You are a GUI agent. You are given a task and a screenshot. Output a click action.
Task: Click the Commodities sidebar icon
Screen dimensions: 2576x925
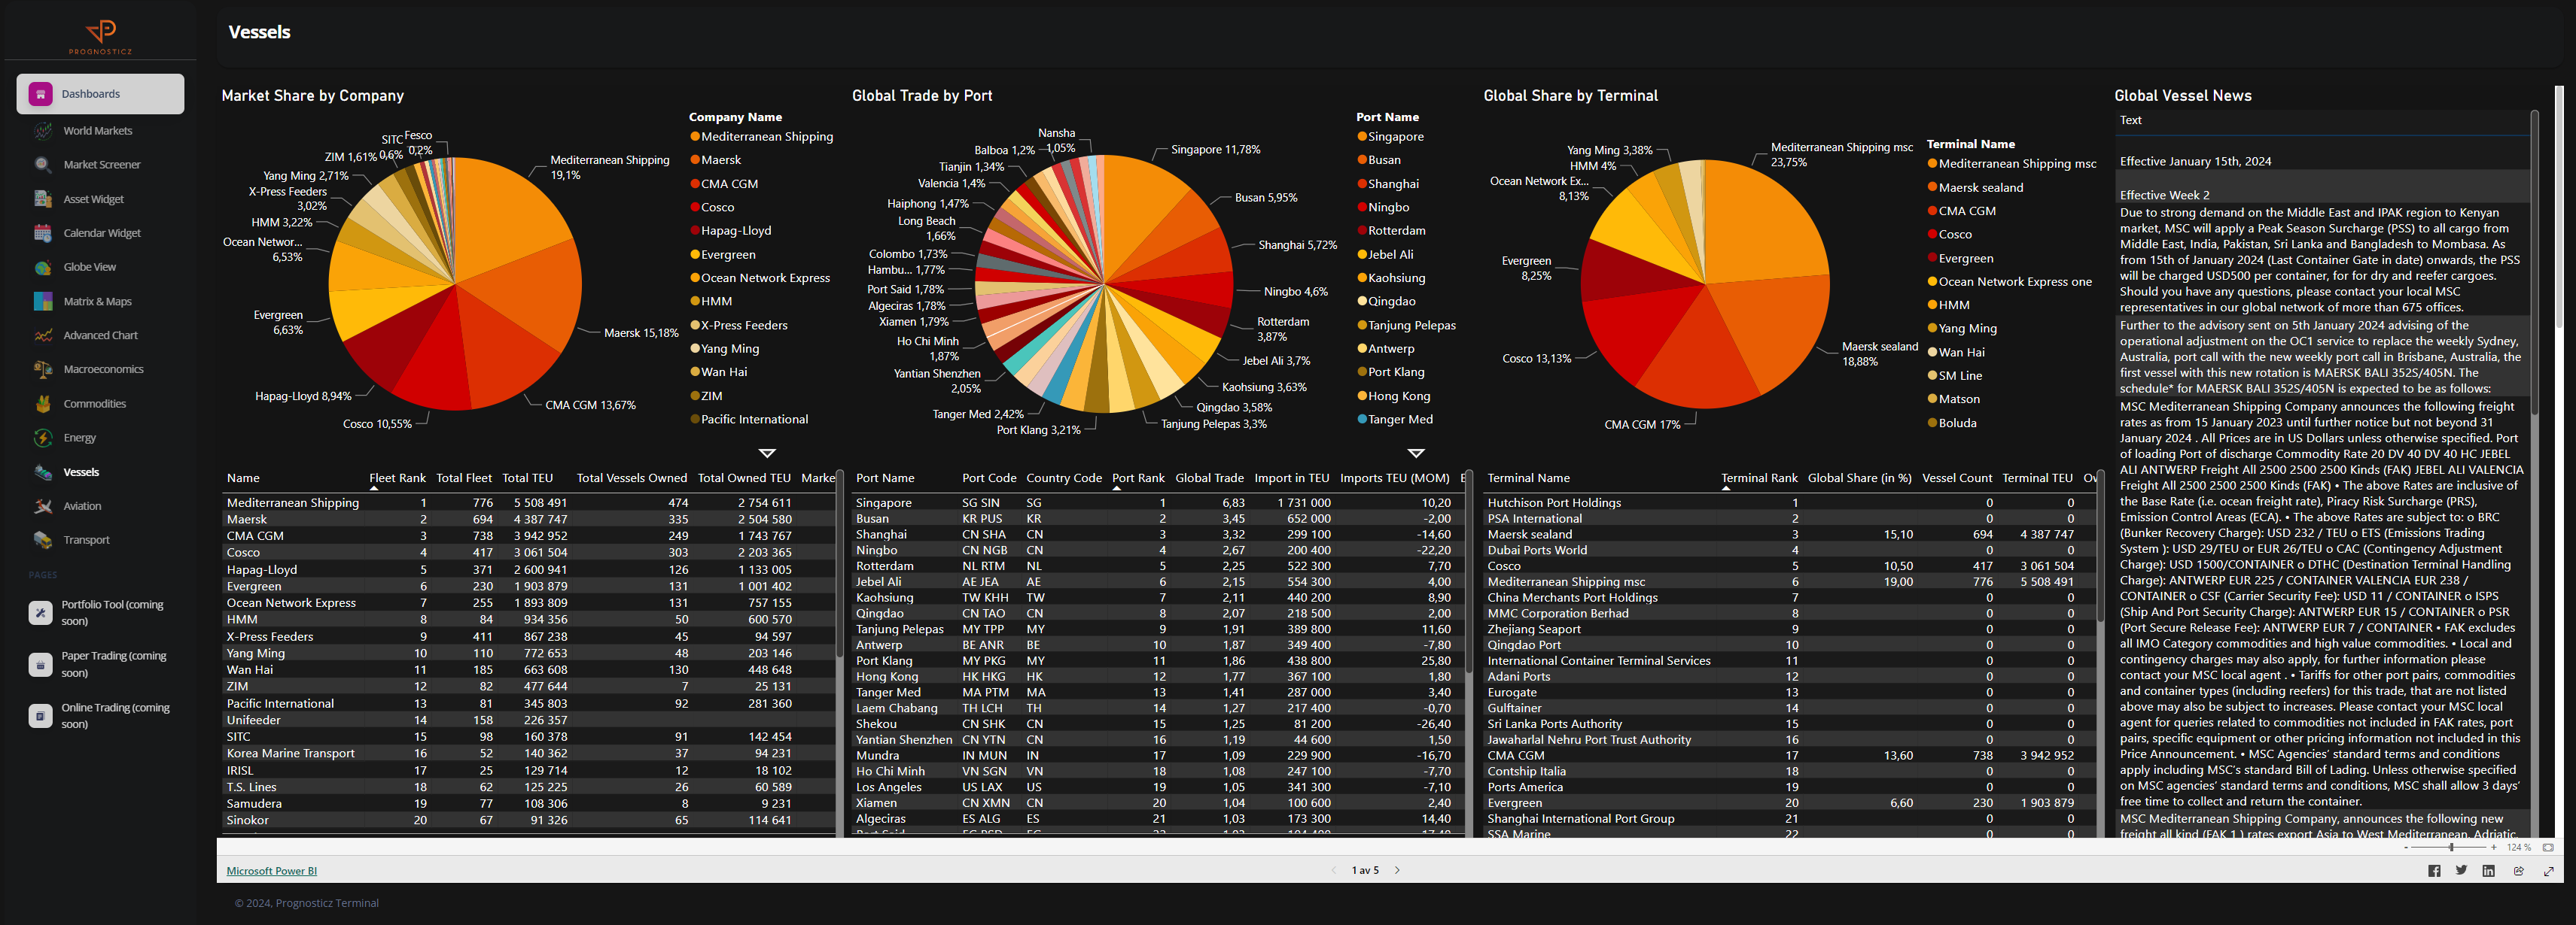pos(42,405)
